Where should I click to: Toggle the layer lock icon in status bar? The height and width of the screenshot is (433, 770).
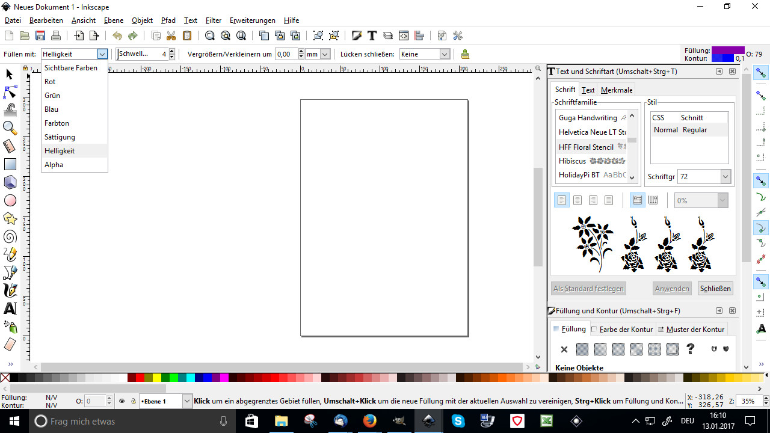click(x=133, y=401)
